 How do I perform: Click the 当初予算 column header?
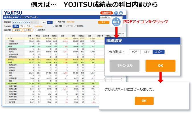point(46,36)
